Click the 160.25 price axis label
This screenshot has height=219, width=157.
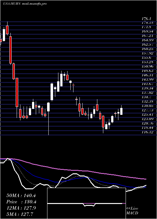coord(148,49)
